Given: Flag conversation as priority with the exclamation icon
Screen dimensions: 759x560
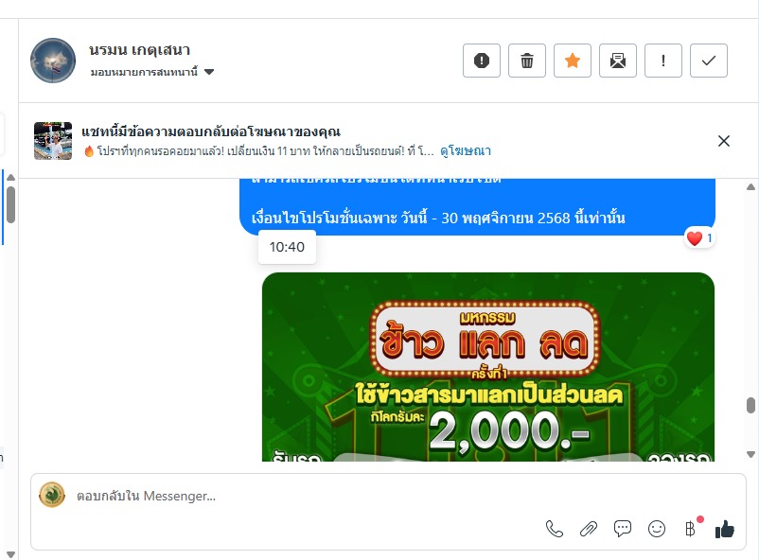Looking at the screenshot, I should pos(663,61).
